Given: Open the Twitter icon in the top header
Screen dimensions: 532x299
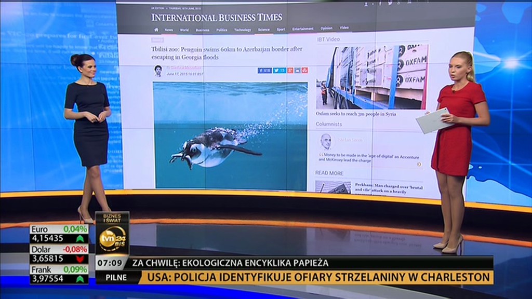Looking at the screenshot, I should pos(390,3).
